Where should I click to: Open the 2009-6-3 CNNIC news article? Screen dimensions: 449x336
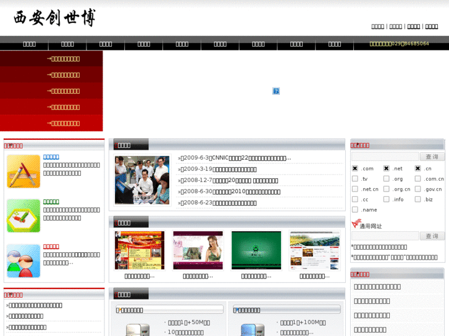[x=235, y=158]
